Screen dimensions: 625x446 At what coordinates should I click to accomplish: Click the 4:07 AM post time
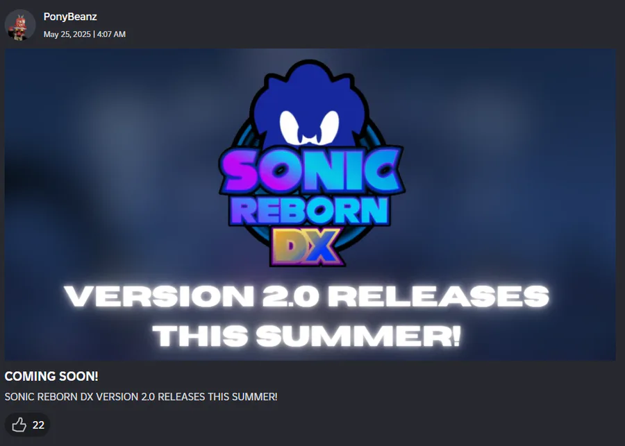pos(111,34)
